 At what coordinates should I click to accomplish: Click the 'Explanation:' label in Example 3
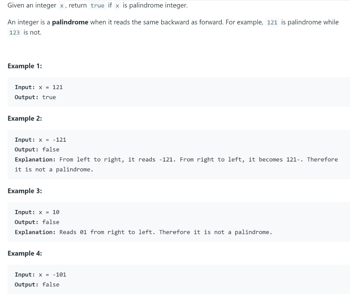point(35,232)
